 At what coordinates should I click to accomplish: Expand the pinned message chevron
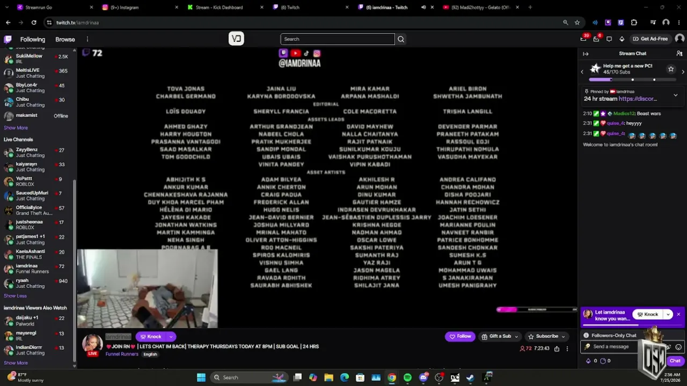[x=675, y=95]
